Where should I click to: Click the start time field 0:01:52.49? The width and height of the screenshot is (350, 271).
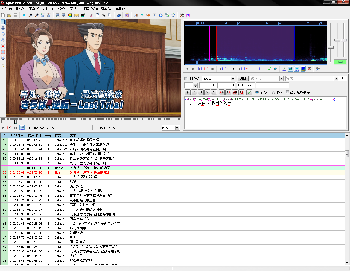coord(208,85)
